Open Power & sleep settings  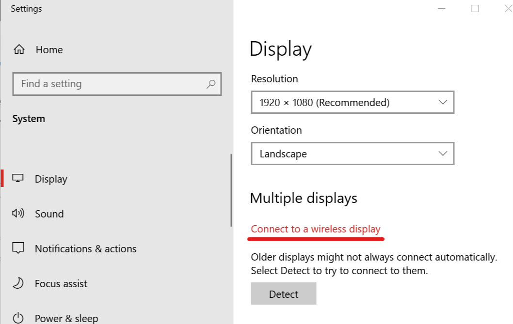(x=66, y=319)
